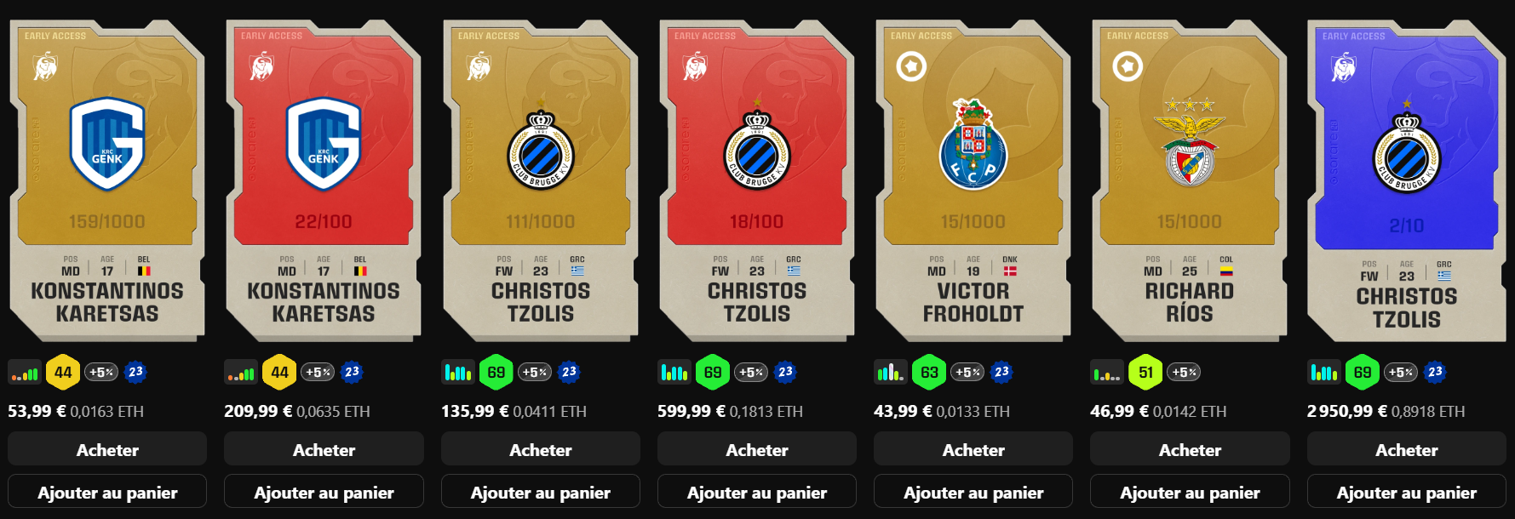Image resolution: width=1515 pixels, height=519 pixels.
Task: Click the Benfica eagle crest on the Richard Ríos card
Action: pyautogui.click(x=1190, y=143)
